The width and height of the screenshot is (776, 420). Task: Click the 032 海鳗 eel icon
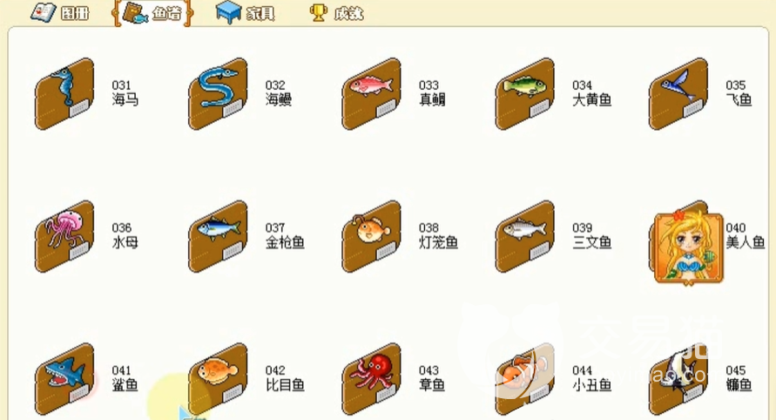(218, 94)
